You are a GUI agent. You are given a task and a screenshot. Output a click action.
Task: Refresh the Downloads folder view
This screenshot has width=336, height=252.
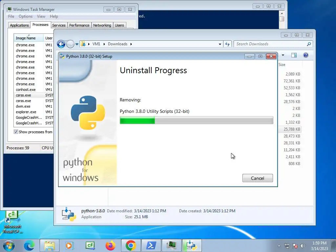(x=227, y=44)
